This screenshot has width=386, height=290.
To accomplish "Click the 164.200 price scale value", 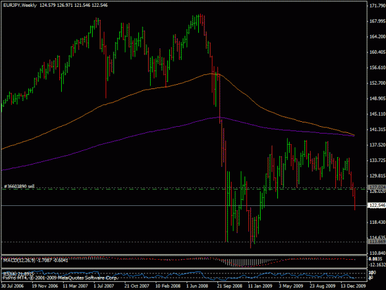I will pyautogui.click(x=377, y=36).
